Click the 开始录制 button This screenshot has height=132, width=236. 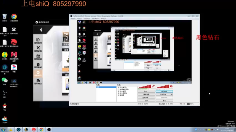point(163,94)
